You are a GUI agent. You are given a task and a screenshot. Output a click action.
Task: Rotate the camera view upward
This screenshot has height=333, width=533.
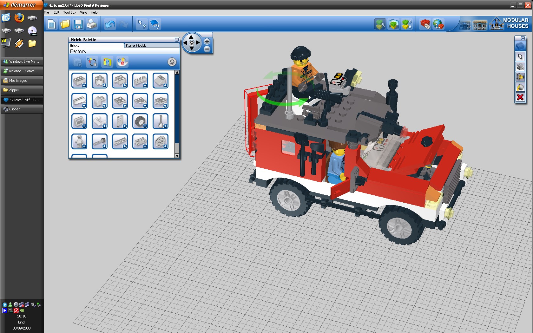coord(191,36)
